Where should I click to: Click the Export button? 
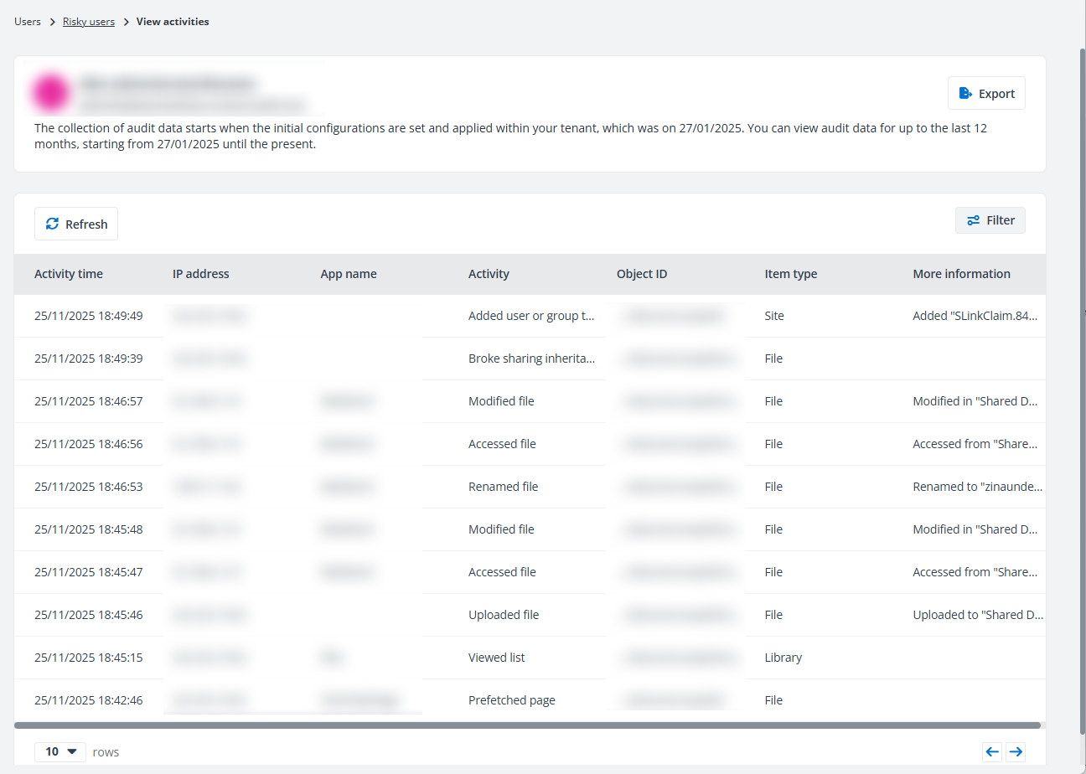[x=986, y=92]
